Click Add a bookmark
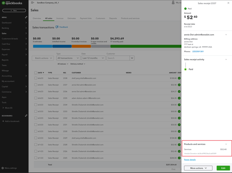The image size is (232, 173). tap(11, 121)
